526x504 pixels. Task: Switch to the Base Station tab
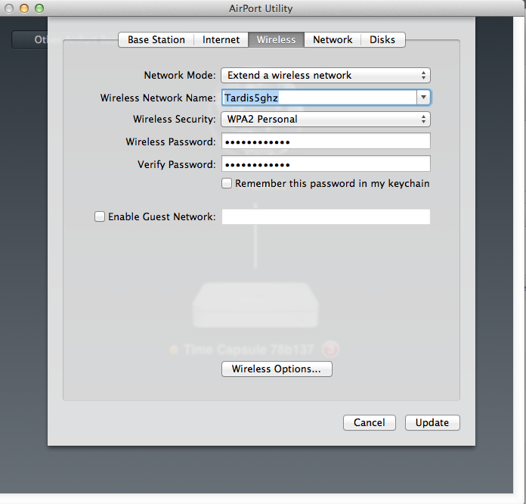[156, 39]
